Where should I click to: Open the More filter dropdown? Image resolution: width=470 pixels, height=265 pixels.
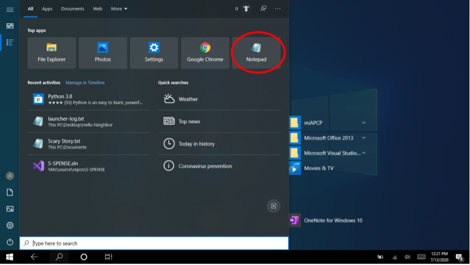click(120, 9)
